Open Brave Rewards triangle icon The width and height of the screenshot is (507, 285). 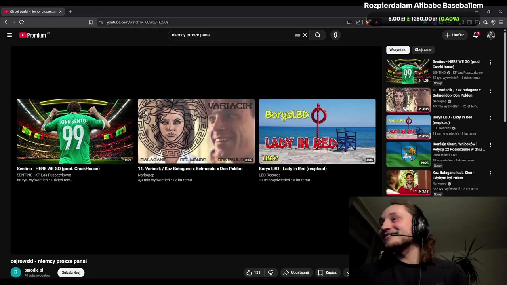click(x=377, y=22)
